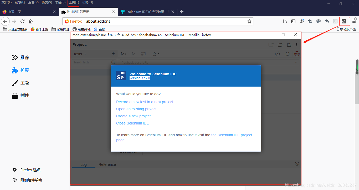Close the 附加组件管理器 tab

pyautogui.click(x=114, y=12)
